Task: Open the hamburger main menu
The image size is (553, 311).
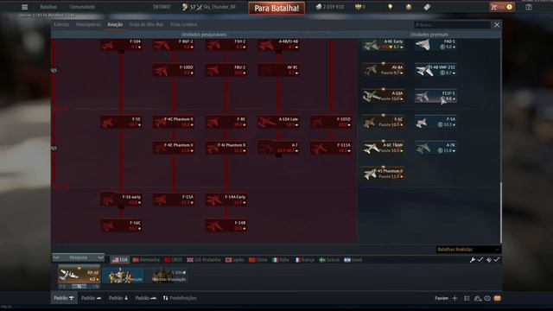Action: pos(24,7)
